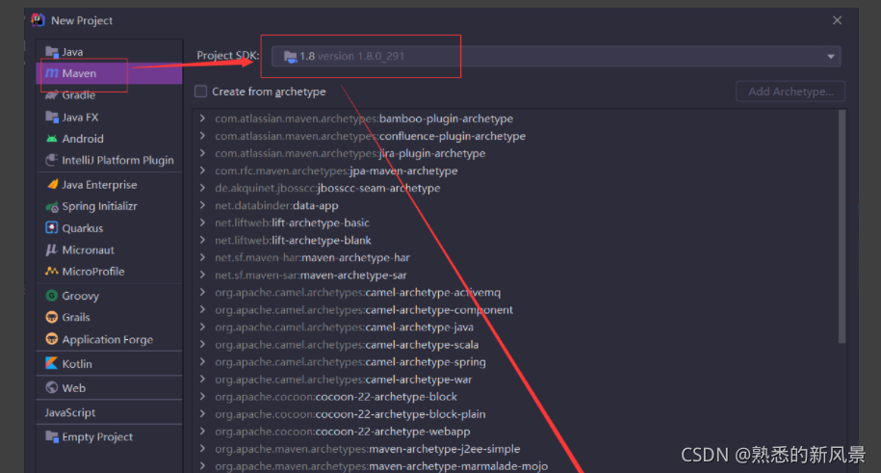Viewport: 881px width, 473px height.
Task: Select Kotlin project type
Action: [x=109, y=363]
